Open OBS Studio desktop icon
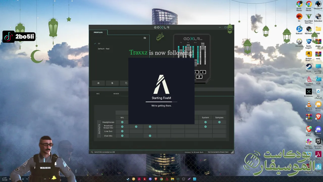 309,30
